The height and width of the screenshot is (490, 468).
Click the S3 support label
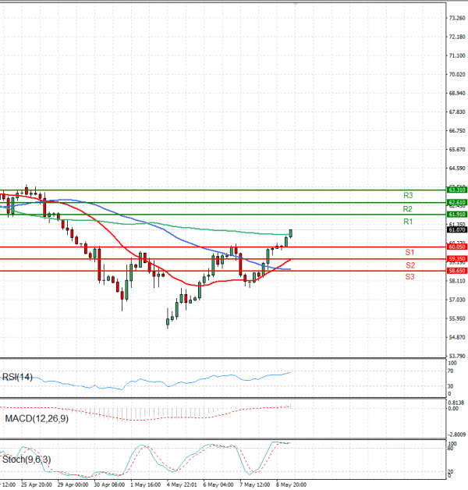tap(409, 277)
